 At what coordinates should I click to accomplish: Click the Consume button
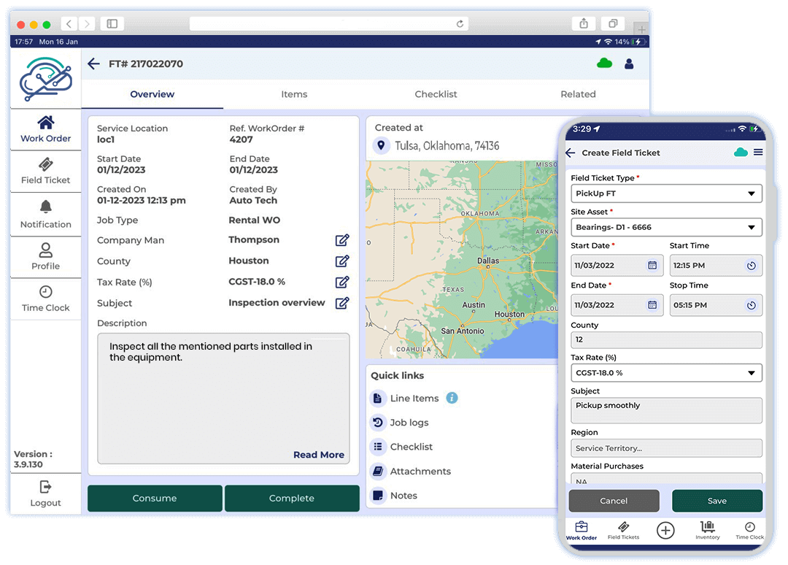155,498
